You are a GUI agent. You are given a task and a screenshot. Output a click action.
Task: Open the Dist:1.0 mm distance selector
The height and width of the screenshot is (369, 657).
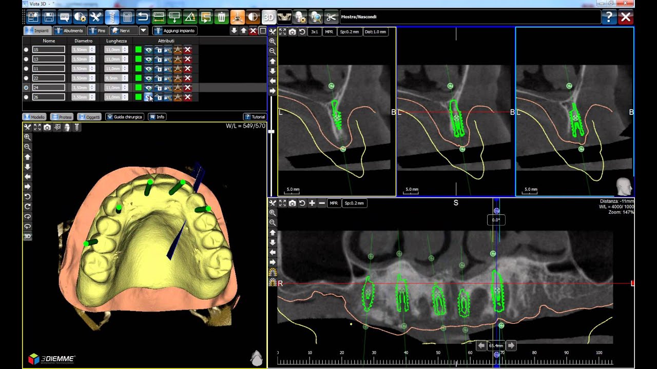(x=376, y=32)
